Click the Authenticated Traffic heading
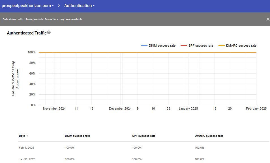270x163 pixels. 27,33
